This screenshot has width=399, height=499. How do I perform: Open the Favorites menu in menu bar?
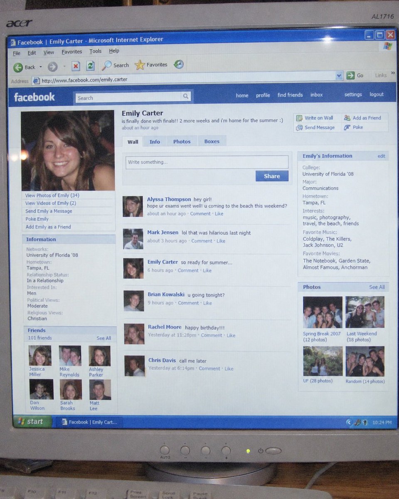[x=72, y=52]
